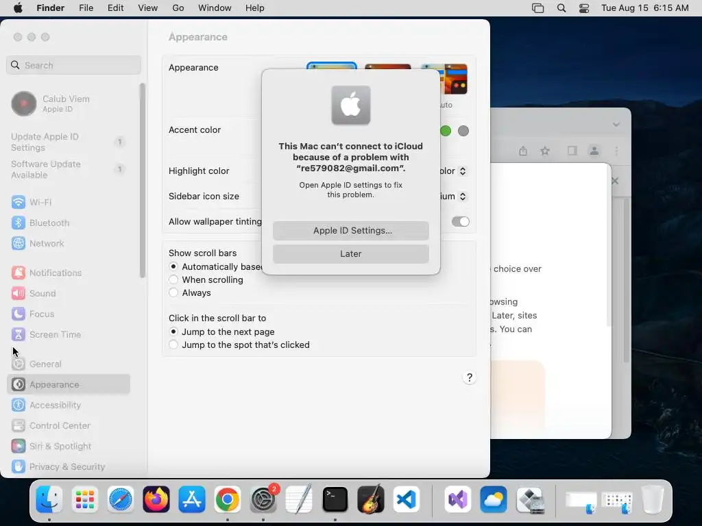Open Launchpad from the Dock
Image resolution: width=702 pixels, height=526 pixels.
point(84,499)
